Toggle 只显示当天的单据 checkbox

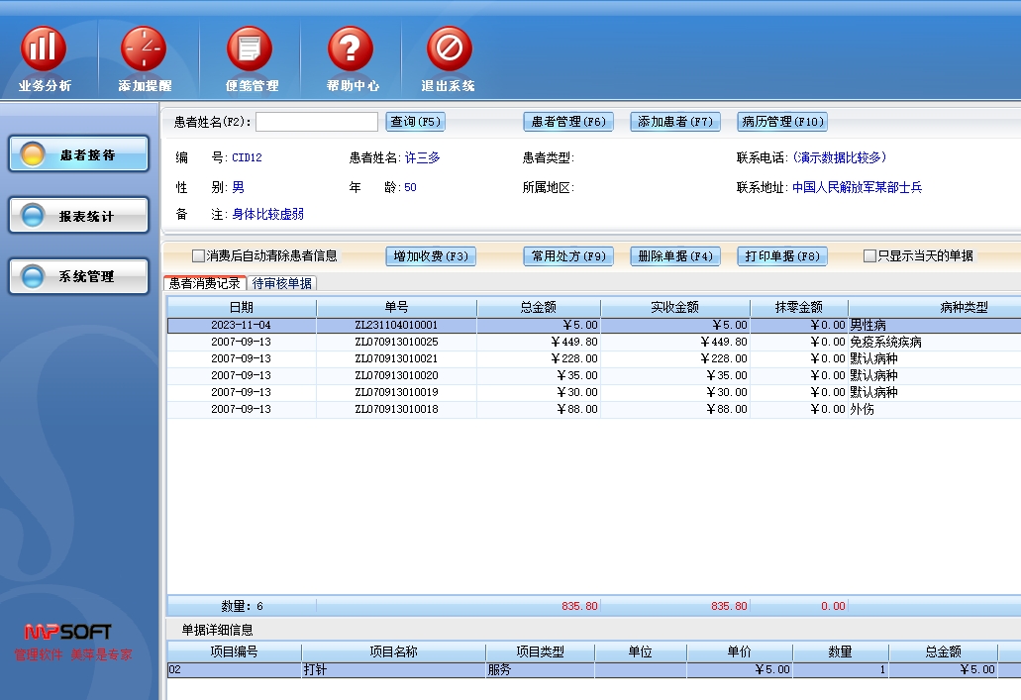(x=869, y=256)
